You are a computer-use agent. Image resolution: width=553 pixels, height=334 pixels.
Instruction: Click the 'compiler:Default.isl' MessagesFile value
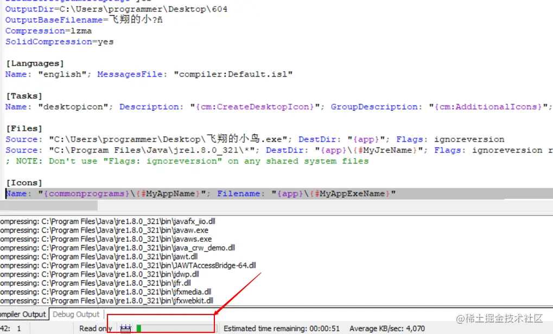click(233, 74)
